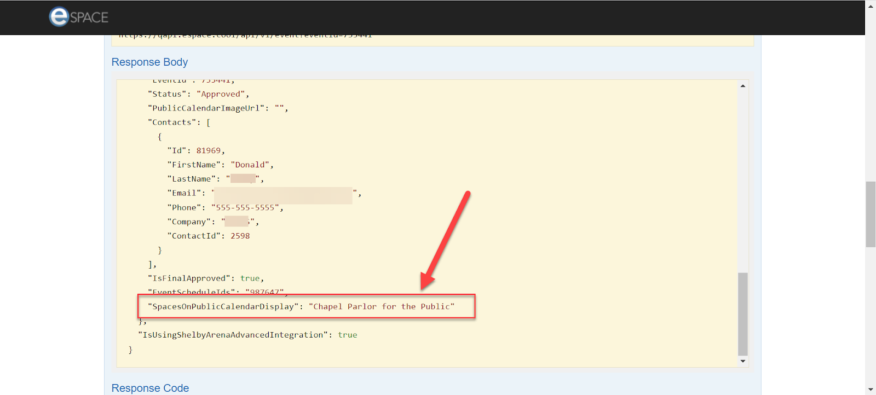The width and height of the screenshot is (876, 395).
Task: Click the Response Body heading
Action: coord(149,62)
